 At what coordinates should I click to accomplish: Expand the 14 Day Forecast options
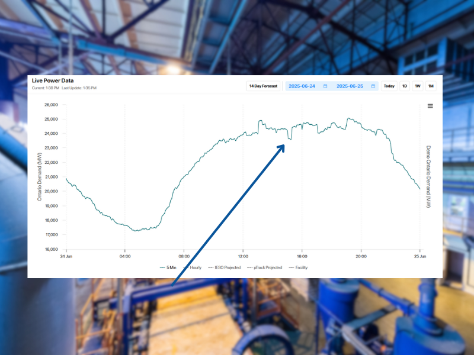pyautogui.click(x=263, y=86)
